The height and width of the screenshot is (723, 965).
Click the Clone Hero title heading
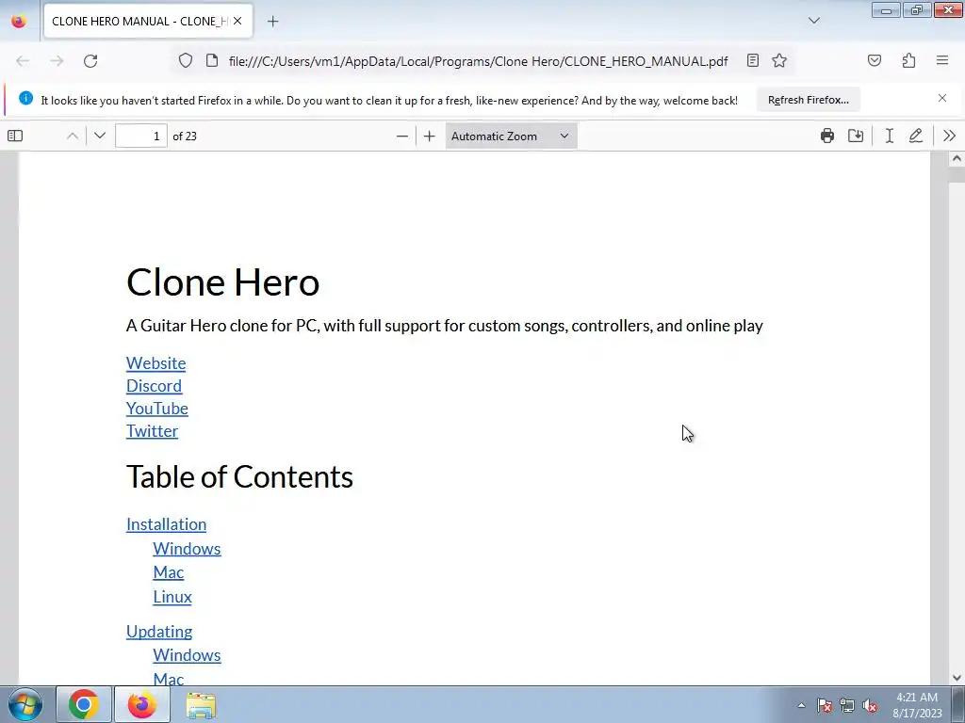[222, 282]
